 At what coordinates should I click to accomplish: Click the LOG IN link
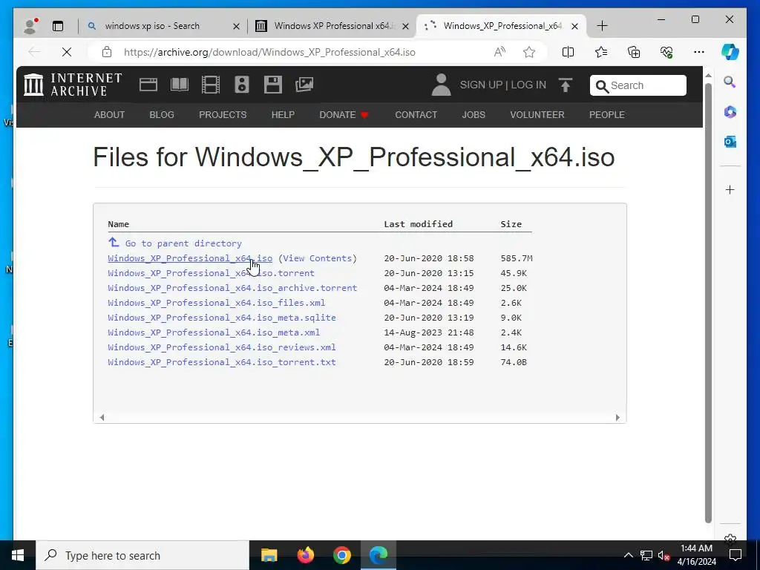point(528,85)
